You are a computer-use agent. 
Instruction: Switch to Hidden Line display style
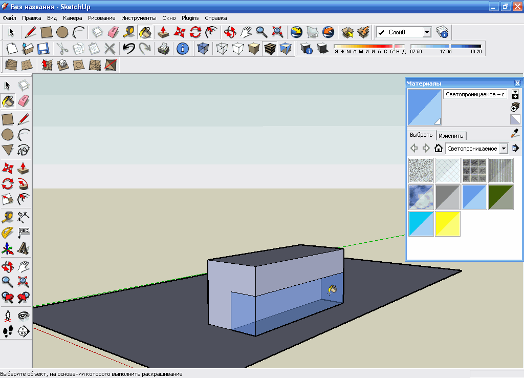click(x=238, y=49)
